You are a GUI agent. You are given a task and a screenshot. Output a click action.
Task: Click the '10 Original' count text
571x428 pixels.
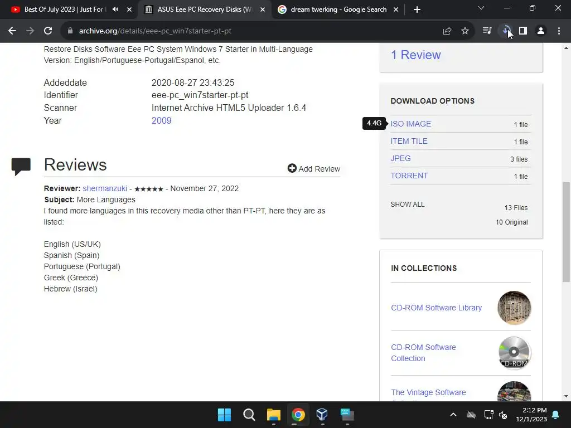pyautogui.click(x=512, y=222)
